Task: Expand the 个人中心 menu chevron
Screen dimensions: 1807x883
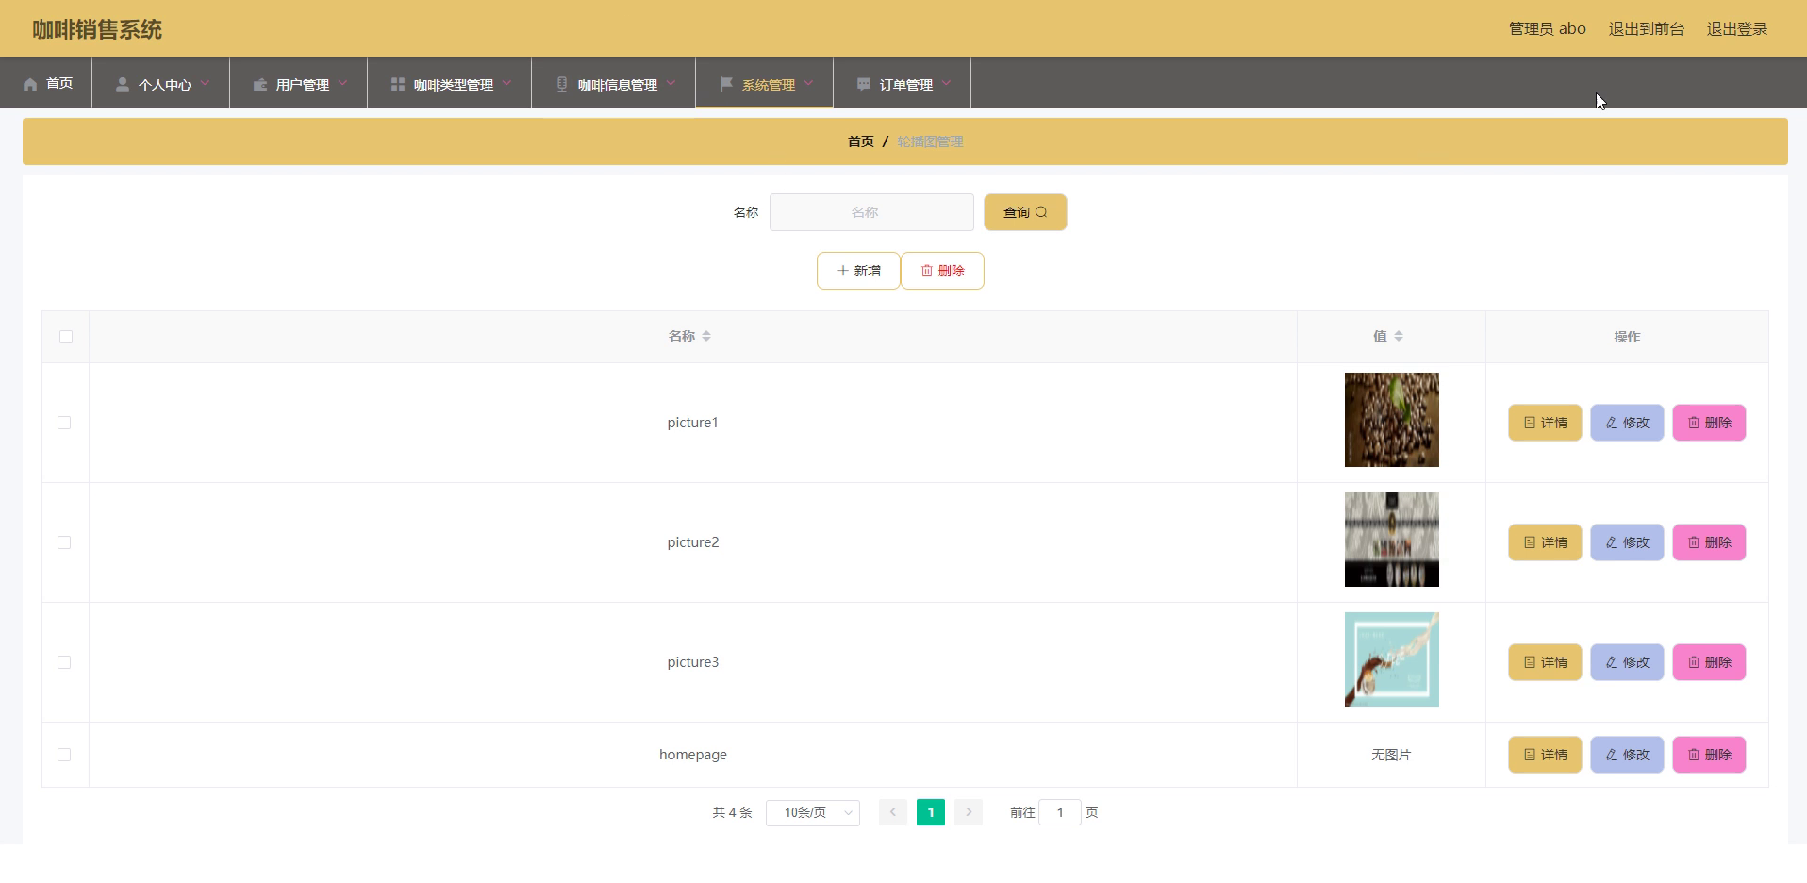Action: tap(205, 83)
